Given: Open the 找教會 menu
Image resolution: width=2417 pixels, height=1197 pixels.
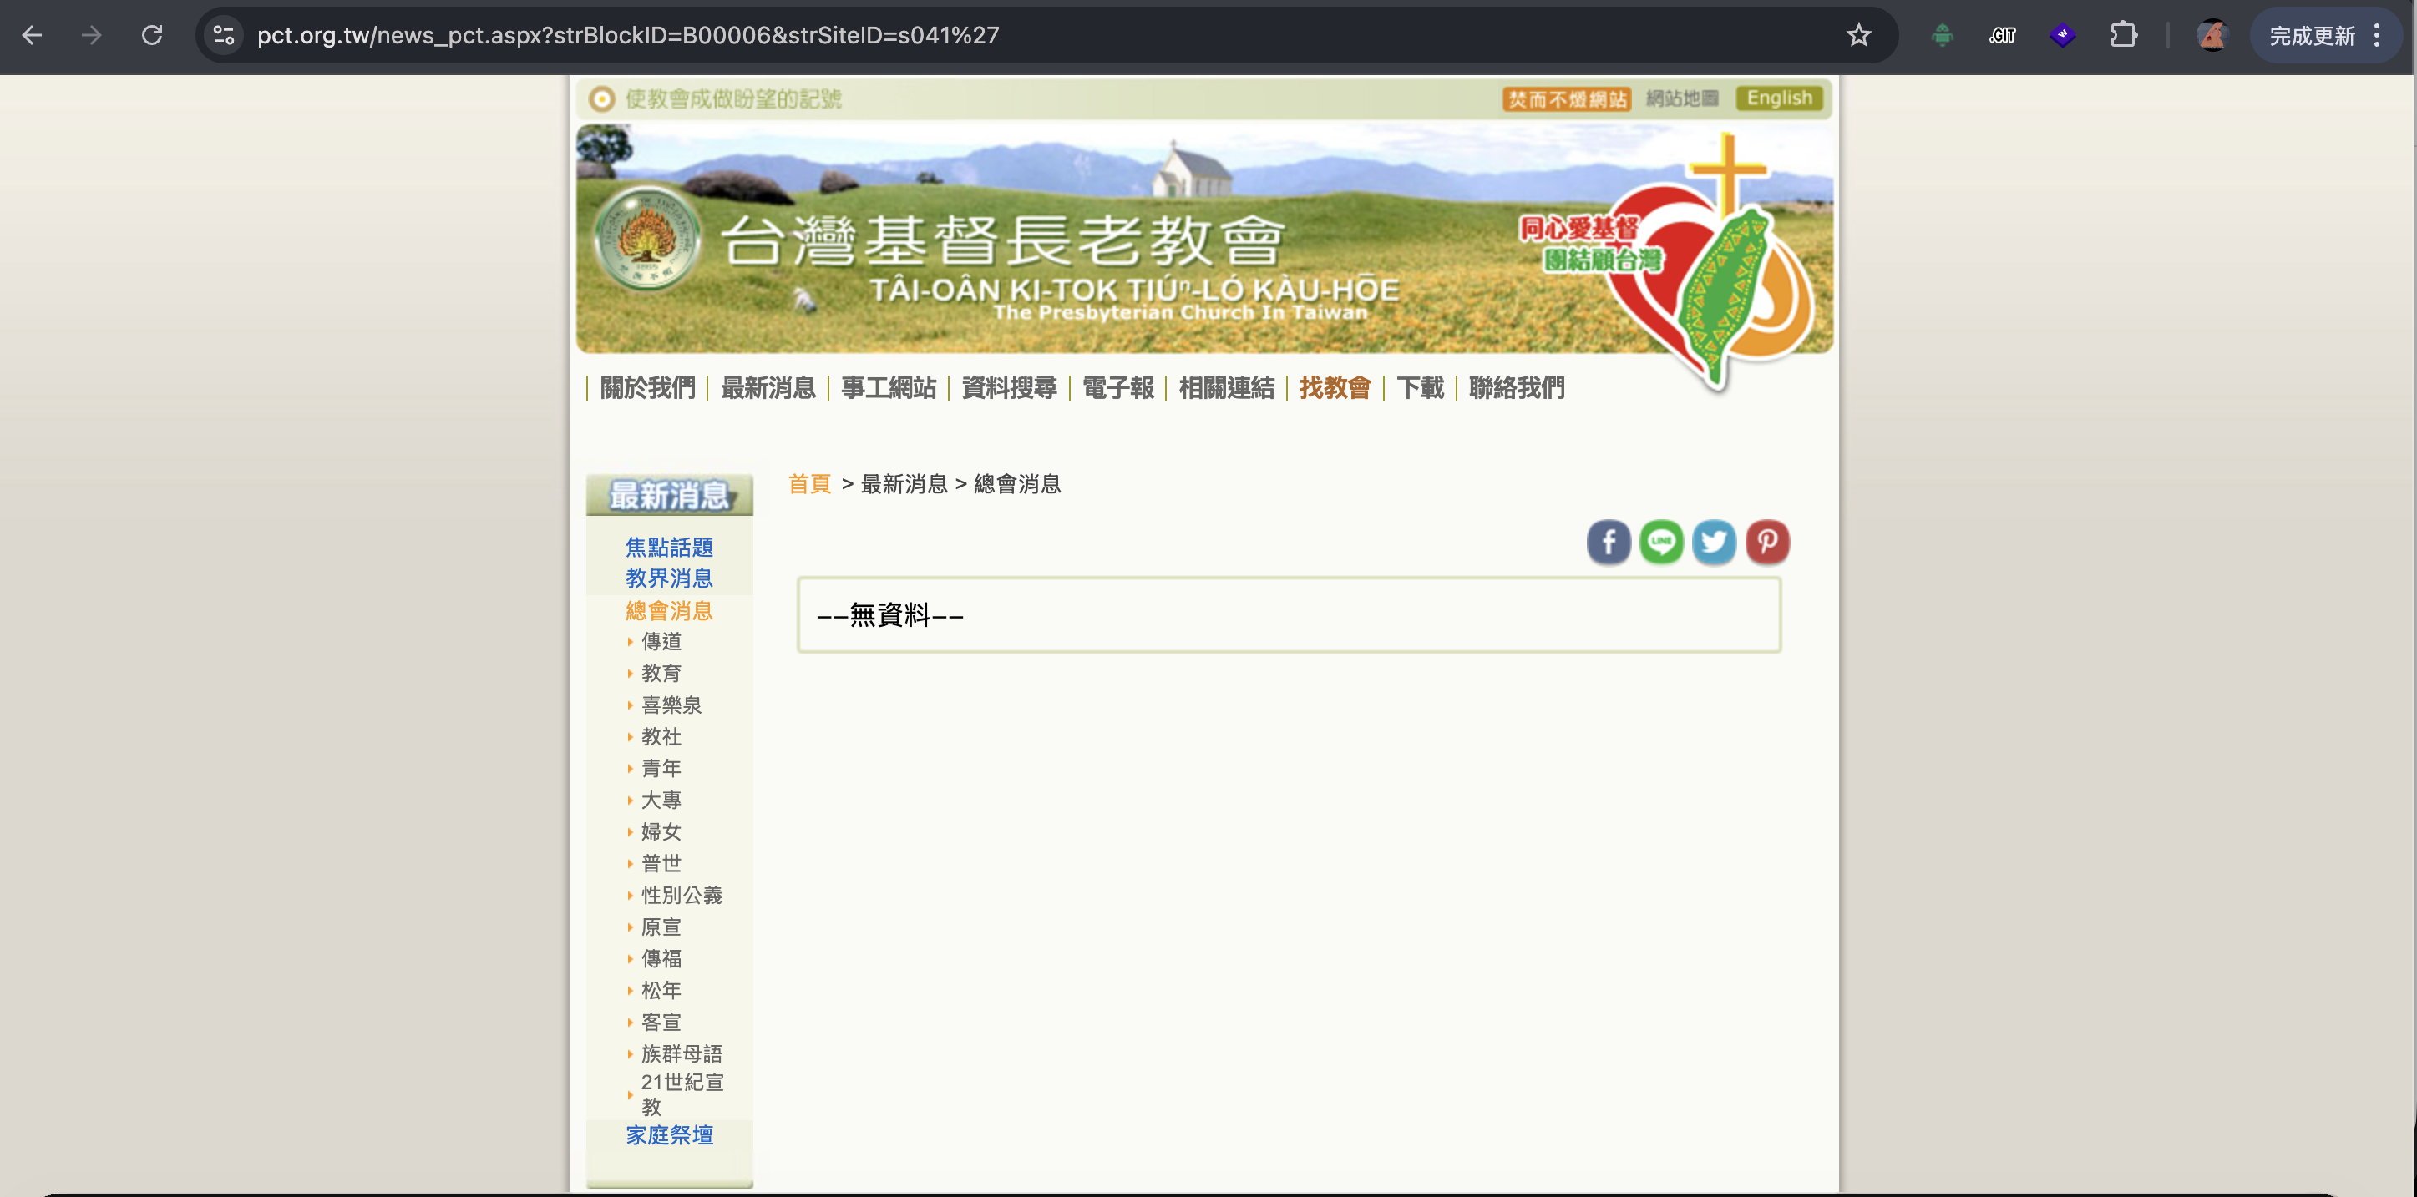Looking at the screenshot, I should coord(1335,387).
